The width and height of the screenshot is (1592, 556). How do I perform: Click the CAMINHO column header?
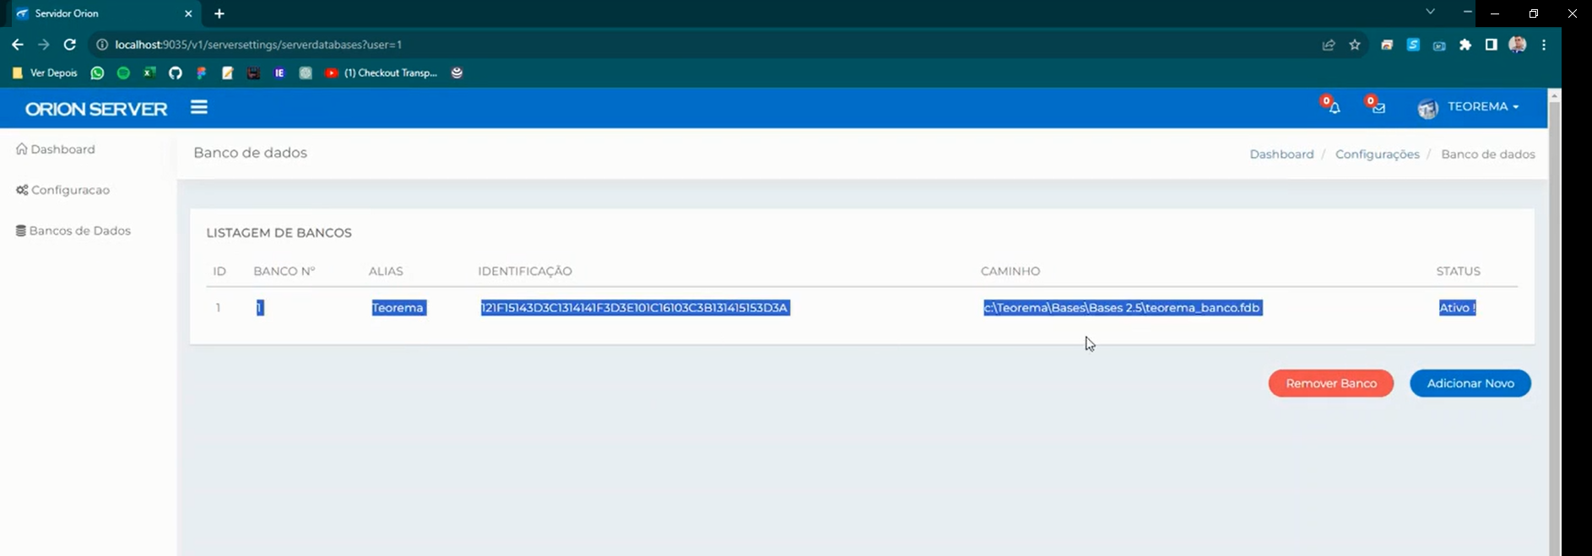click(1010, 271)
